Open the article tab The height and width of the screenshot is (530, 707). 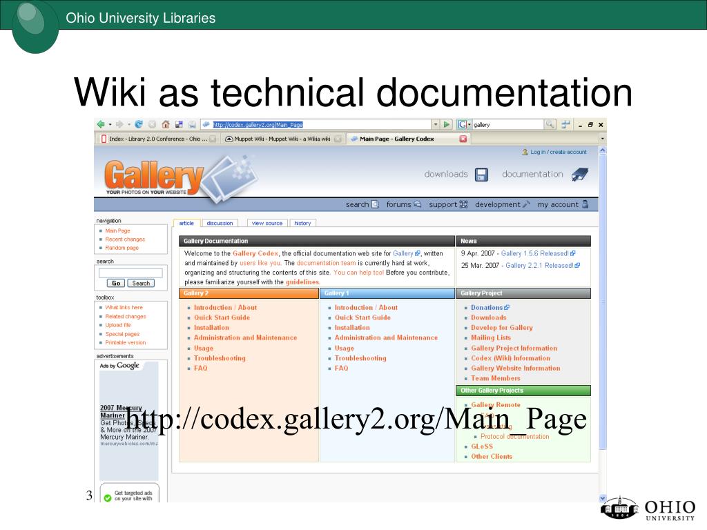(x=186, y=223)
